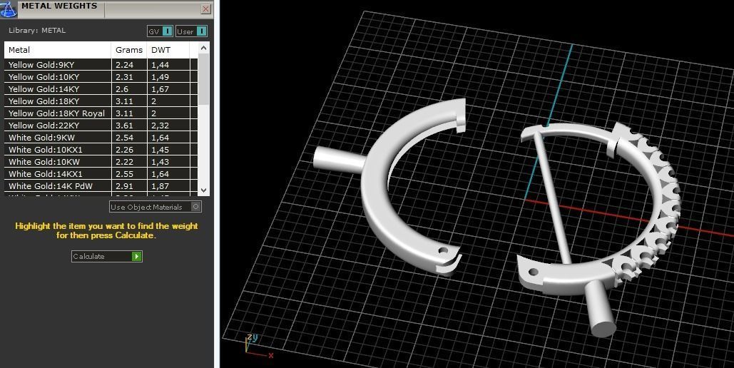Select White Gold:10KW row

[101, 162]
